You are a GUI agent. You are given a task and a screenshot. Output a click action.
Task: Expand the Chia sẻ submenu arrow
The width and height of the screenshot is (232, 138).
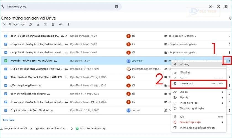tap(223, 92)
